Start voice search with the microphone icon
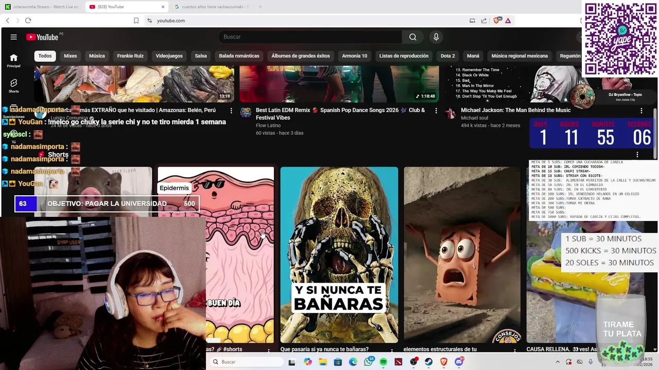The height and width of the screenshot is (370, 659). click(436, 37)
